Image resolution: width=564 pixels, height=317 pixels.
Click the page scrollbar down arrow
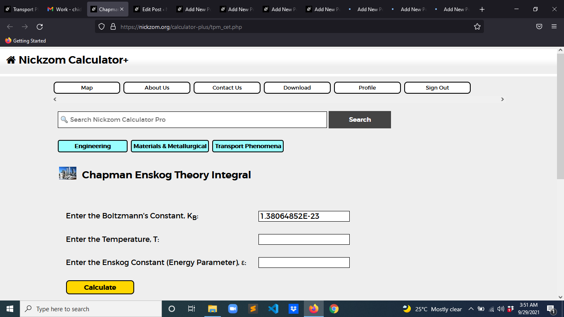point(560,297)
